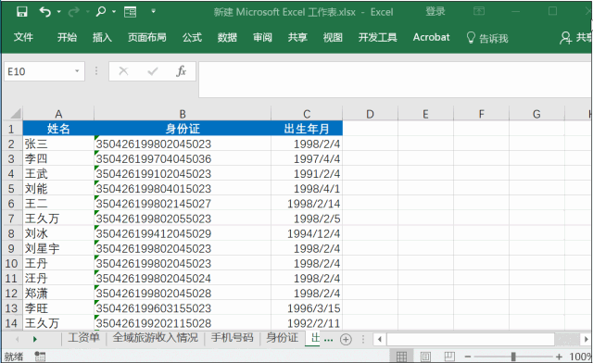Click the share person icon at top right
The image size is (593, 363).
(566, 38)
